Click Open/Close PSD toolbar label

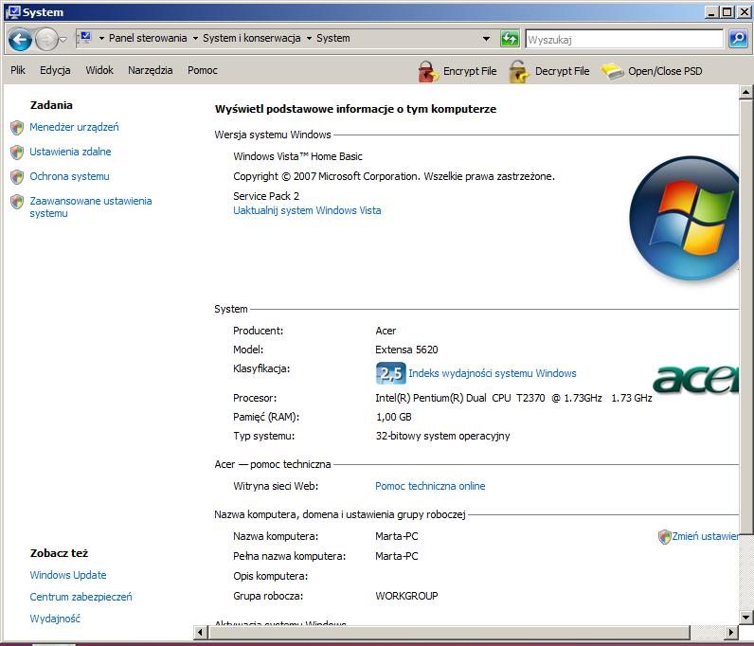(665, 71)
